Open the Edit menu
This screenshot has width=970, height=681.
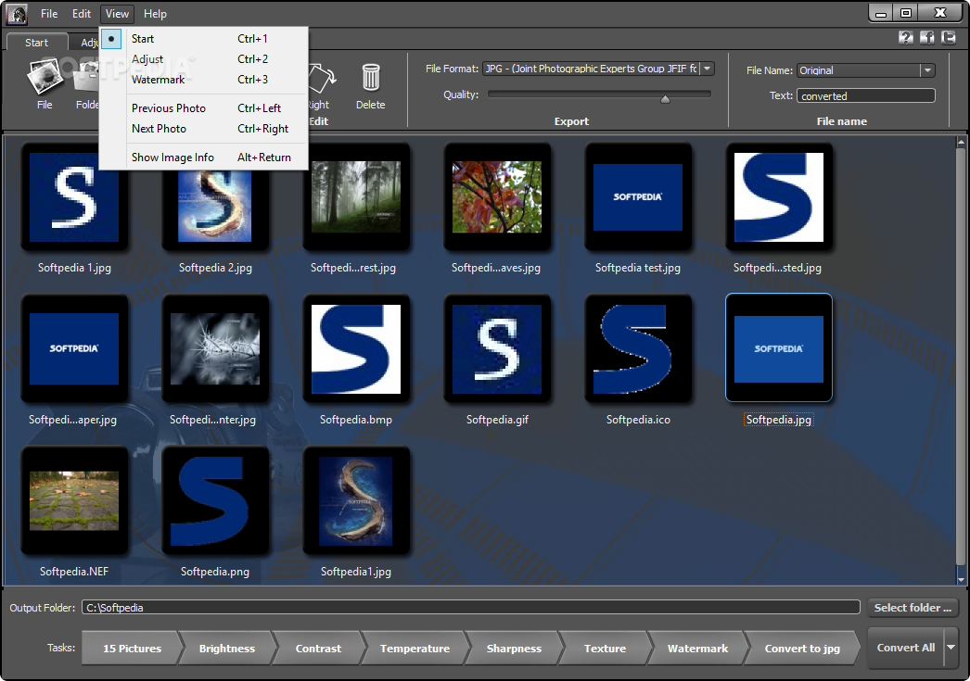(81, 14)
